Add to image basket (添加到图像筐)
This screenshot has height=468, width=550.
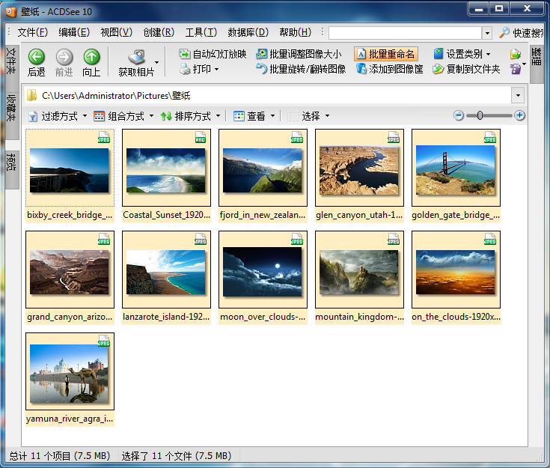pyautogui.click(x=389, y=69)
